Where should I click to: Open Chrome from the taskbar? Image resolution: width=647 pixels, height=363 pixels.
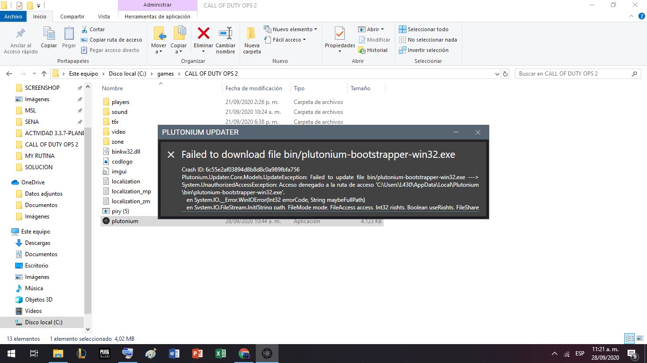coord(244,354)
